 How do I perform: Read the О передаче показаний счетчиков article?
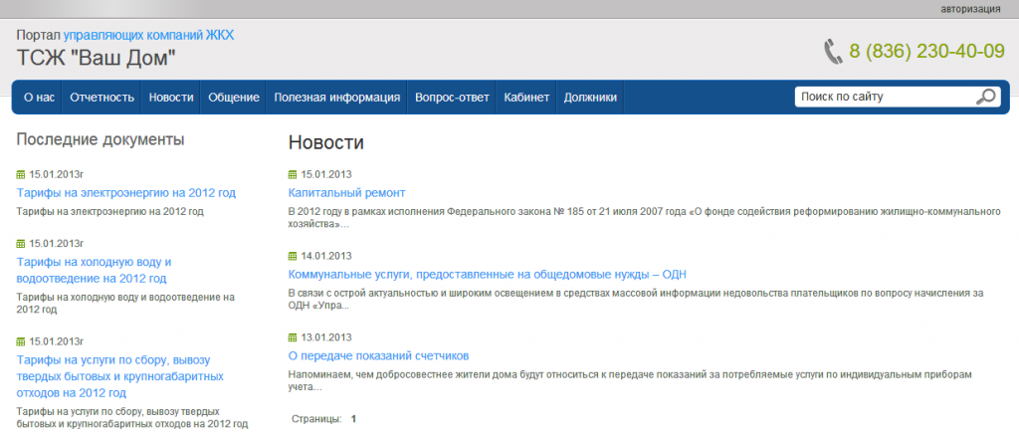pyautogui.click(x=377, y=355)
